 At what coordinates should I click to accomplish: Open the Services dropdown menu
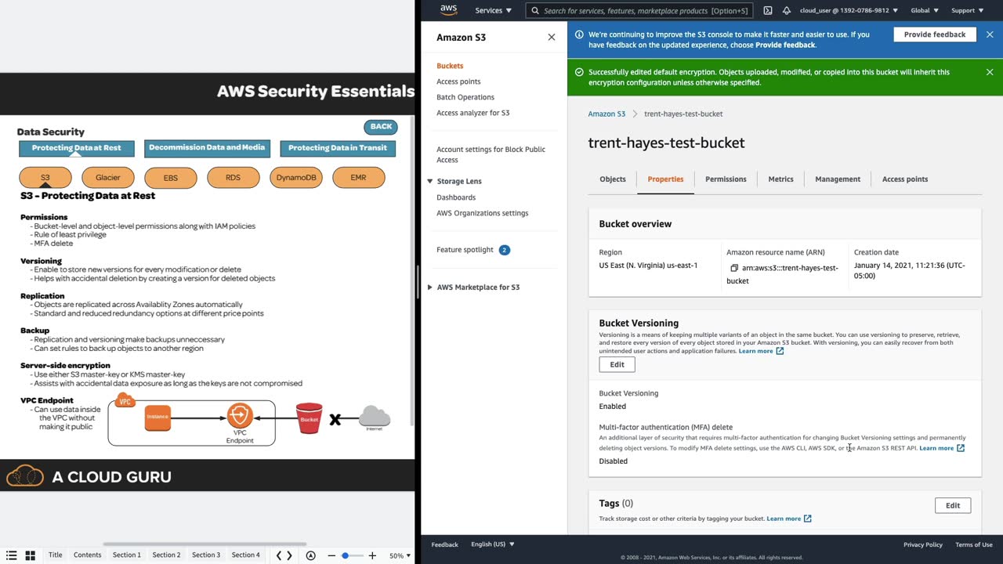[493, 11]
